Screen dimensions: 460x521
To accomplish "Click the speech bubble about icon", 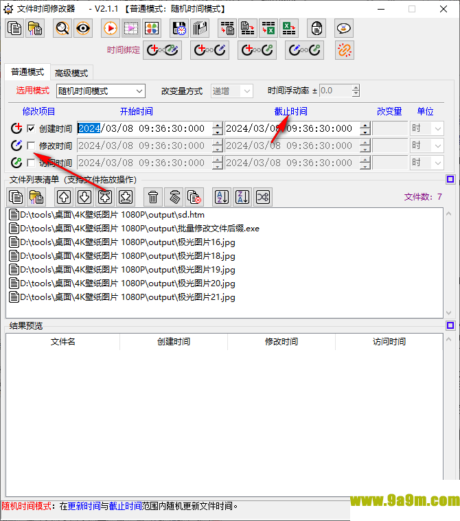I will tap(344, 28).
